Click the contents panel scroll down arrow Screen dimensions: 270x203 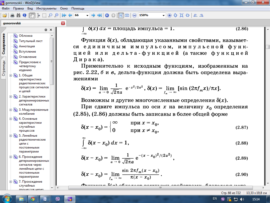click(x=52, y=188)
